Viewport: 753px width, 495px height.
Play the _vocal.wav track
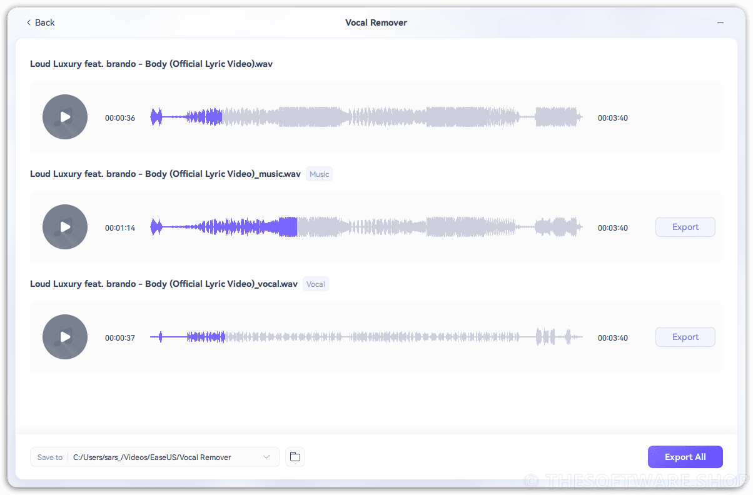click(x=65, y=337)
